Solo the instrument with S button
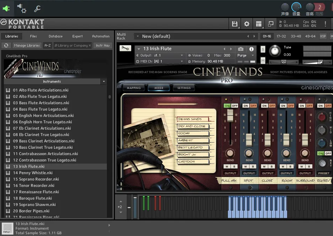This screenshot has width=333, height=236. coord(263,49)
